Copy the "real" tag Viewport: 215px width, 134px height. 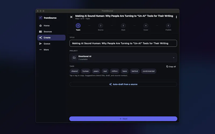coord(105,71)
